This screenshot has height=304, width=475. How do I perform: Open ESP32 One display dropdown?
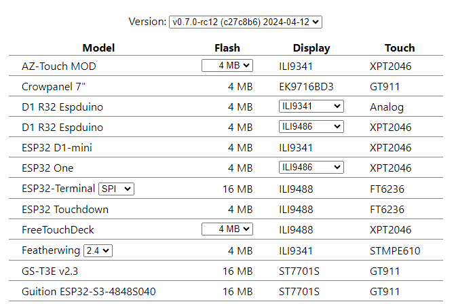coord(311,168)
